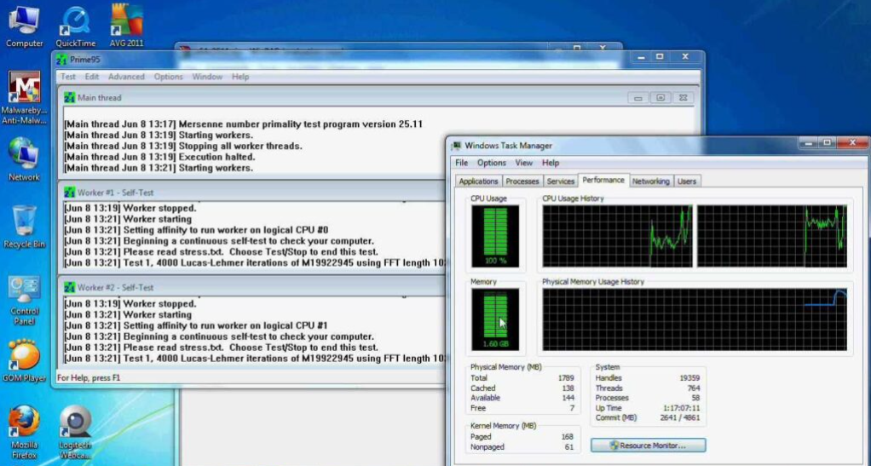Click the Resource Monitor button

(649, 446)
